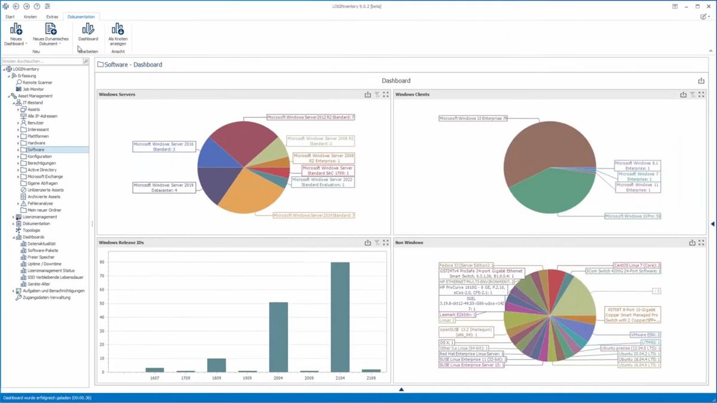Image resolution: width=717 pixels, height=403 pixels.
Task: Export the Windows Release IDs chart
Action: (368, 243)
